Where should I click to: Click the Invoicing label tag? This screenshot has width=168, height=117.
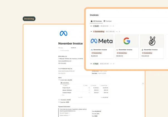(x=29, y=19)
